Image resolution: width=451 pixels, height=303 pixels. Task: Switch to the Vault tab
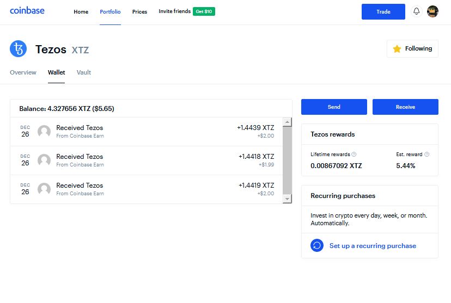(84, 72)
